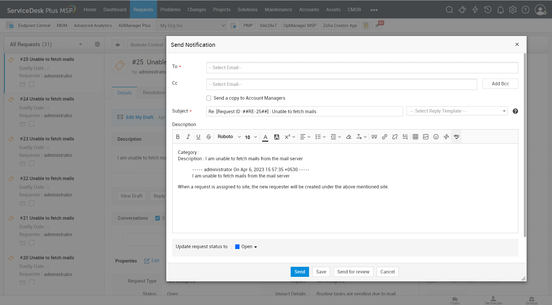Viewport: 552px width, 305px height.
Task: Show notifications bell
Action: point(501,10)
